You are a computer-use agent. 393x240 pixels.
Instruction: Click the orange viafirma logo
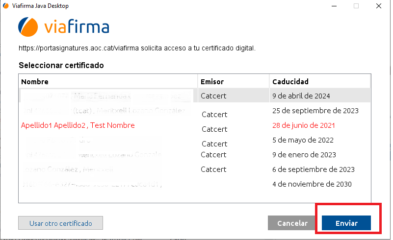coord(29,26)
